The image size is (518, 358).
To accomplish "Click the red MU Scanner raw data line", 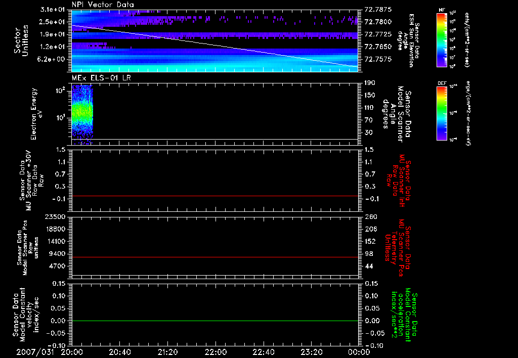I will pos(214,196).
